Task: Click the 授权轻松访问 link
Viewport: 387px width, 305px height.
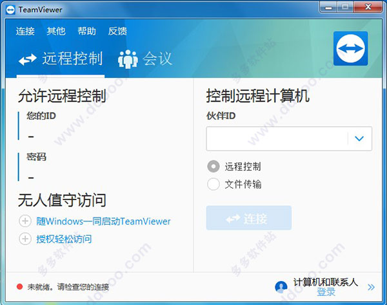Action: click(x=64, y=239)
